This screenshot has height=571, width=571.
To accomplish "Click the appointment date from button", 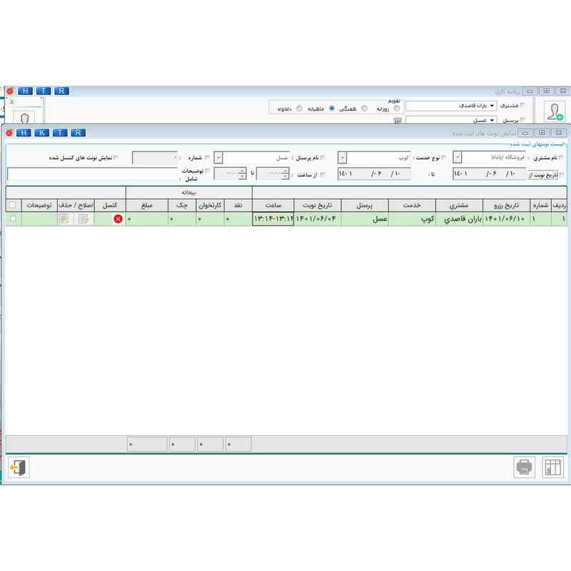I will pos(542,175).
